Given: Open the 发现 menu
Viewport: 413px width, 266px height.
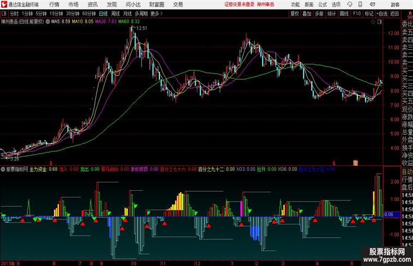Looking at the screenshot, I should click(x=111, y=4).
